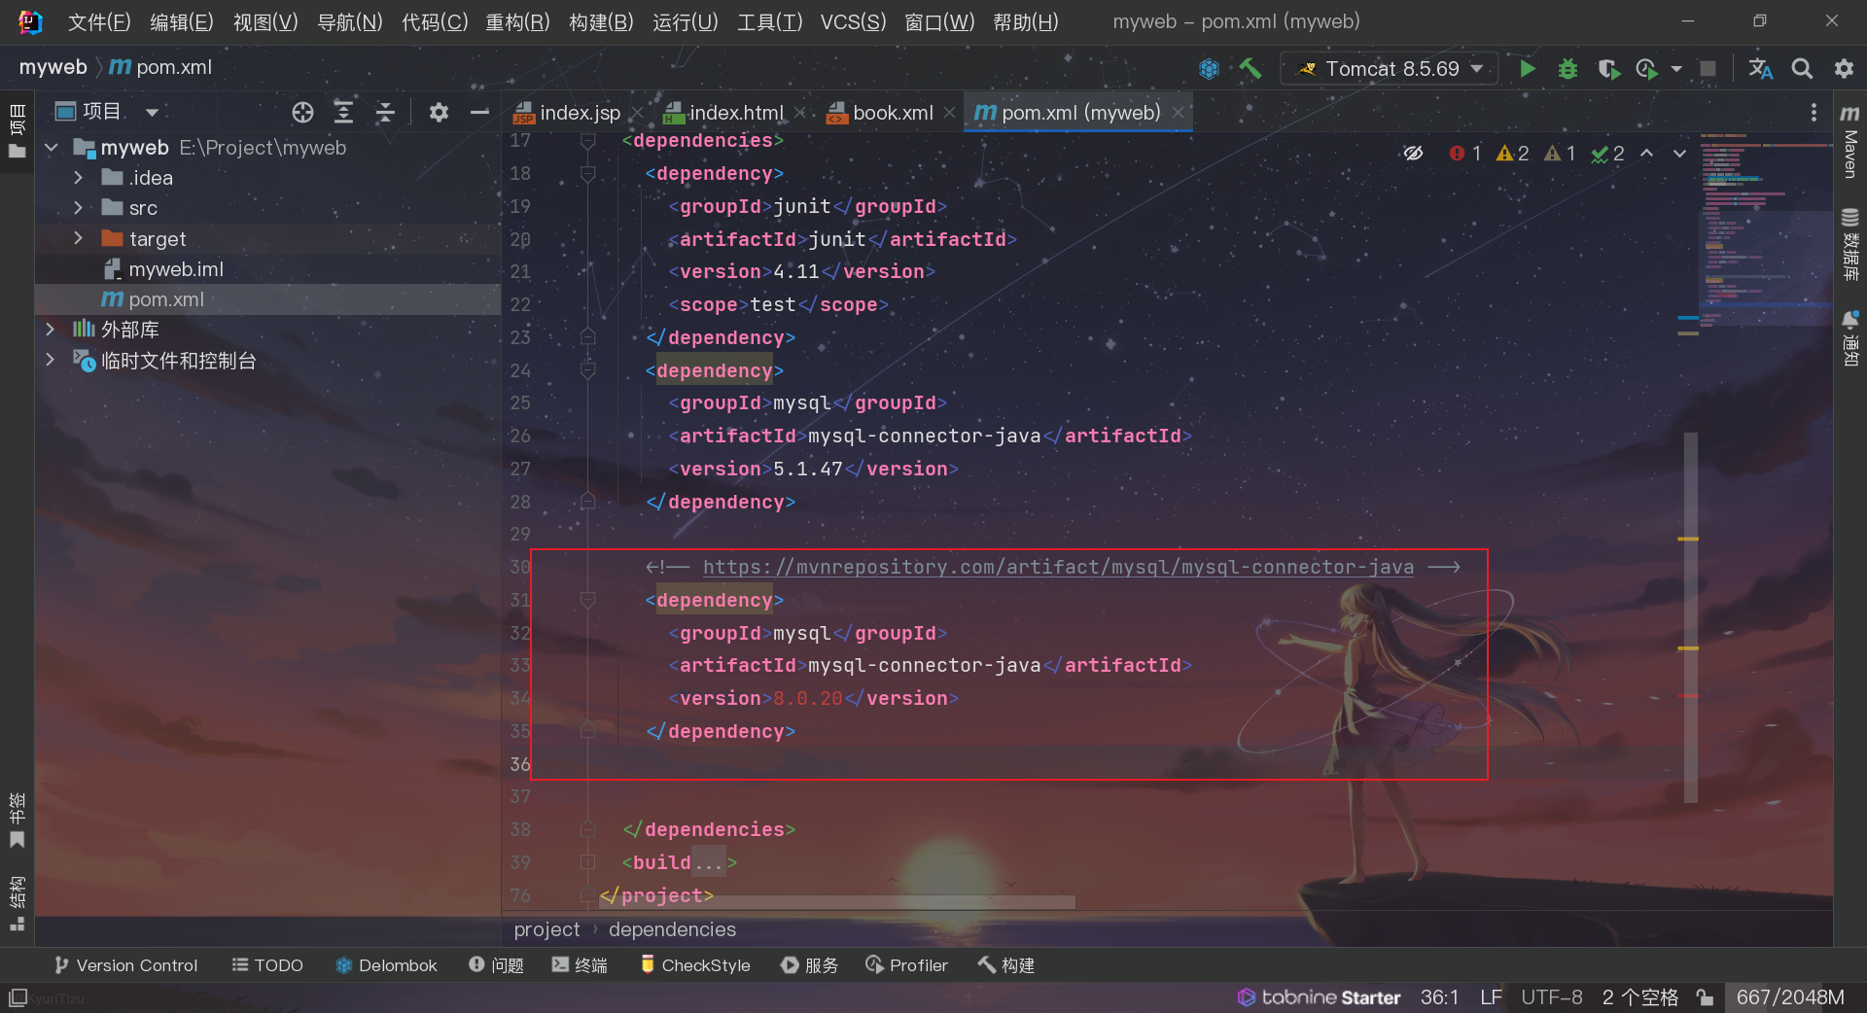1867x1013 pixels.
Task: Open Version Control tool window
Action: point(125,965)
